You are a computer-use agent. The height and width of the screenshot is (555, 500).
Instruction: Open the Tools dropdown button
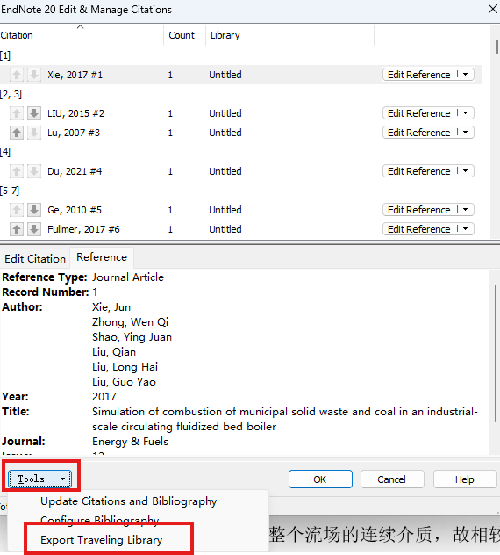tap(40, 479)
